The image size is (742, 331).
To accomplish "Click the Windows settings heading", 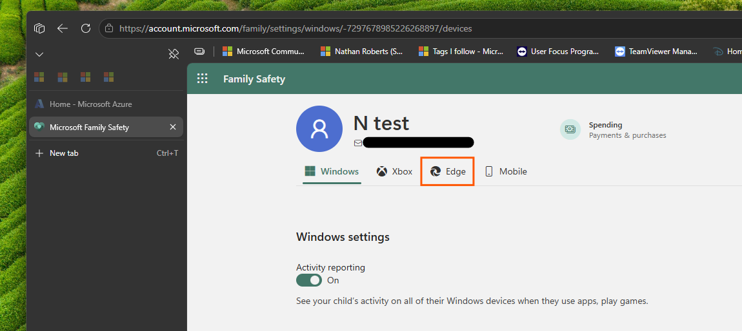I will tap(343, 237).
